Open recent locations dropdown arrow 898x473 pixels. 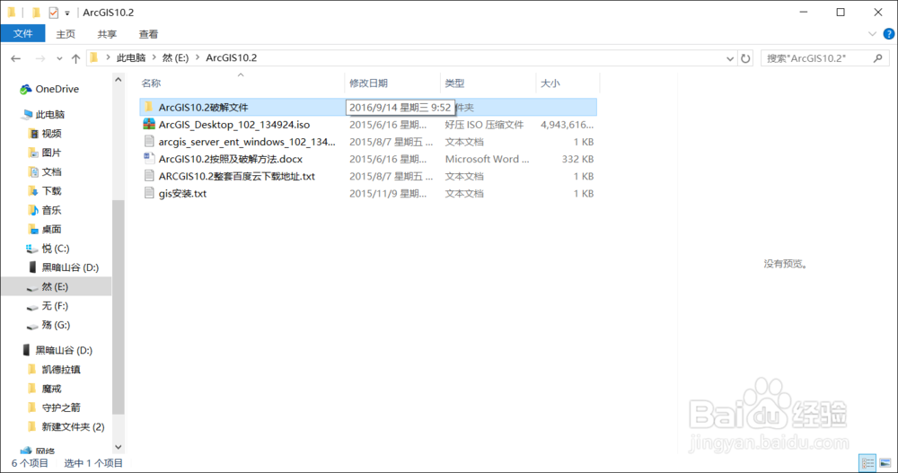point(59,58)
